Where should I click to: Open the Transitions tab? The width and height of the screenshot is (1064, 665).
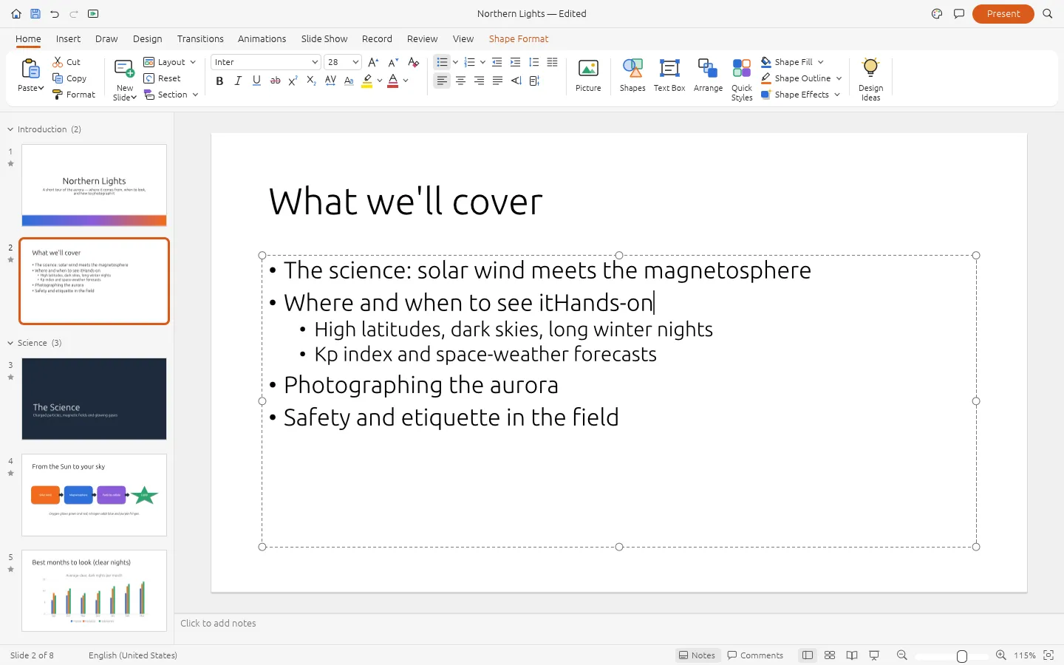point(200,39)
